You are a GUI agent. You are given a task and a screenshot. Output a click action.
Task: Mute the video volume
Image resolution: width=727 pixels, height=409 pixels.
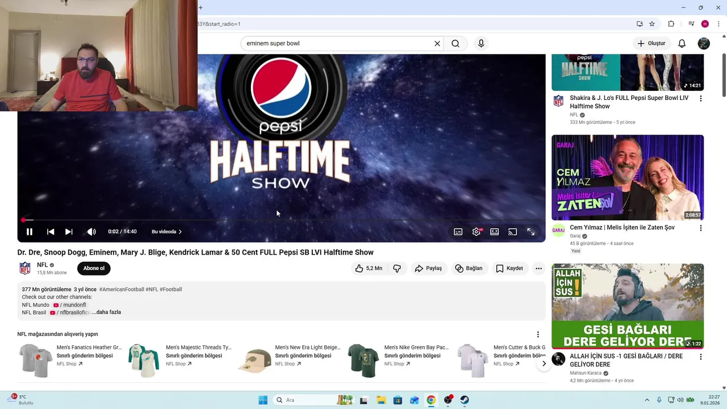[91, 232]
